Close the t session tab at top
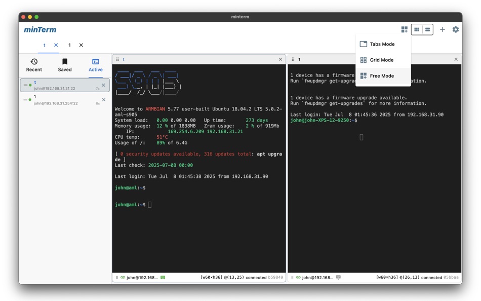The image size is (481, 301). point(56,45)
